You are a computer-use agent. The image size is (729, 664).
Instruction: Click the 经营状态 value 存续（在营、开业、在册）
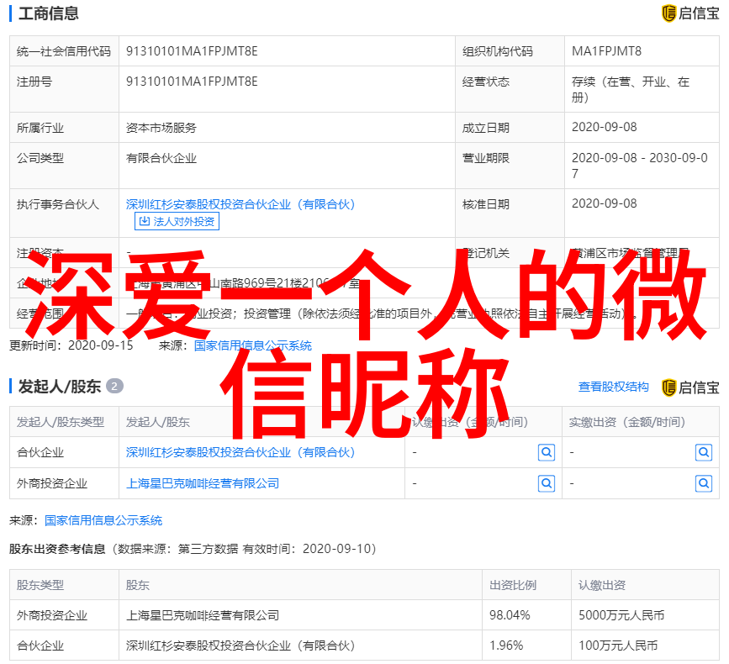(631, 89)
